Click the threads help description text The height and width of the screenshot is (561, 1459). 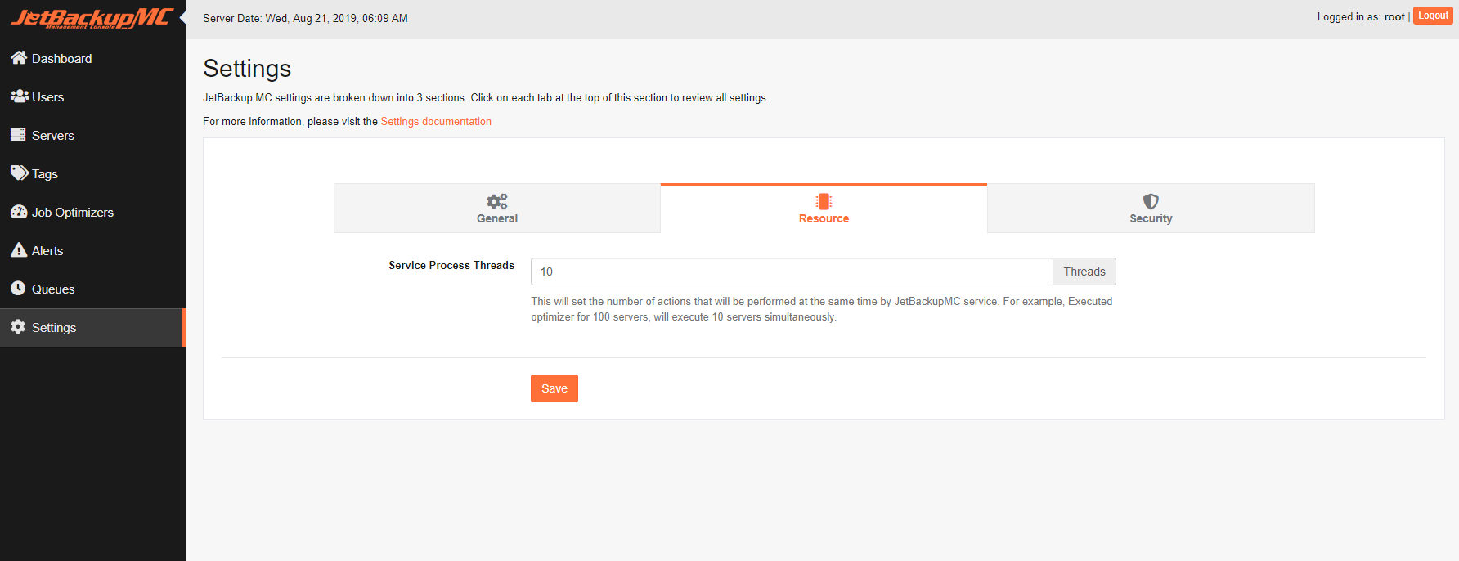[x=822, y=309]
